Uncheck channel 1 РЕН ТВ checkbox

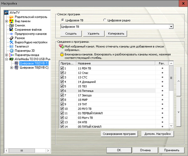tap(62, 68)
